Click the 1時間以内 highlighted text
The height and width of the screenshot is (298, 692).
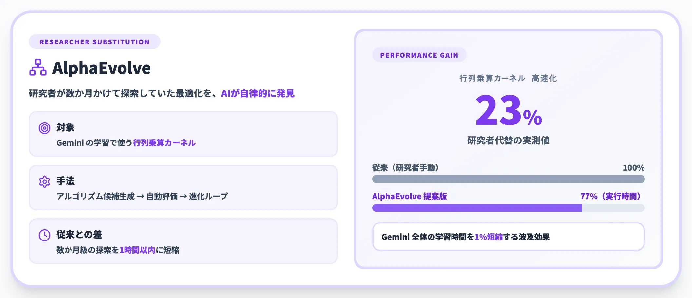pyautogui.click(x=137, y=250)
